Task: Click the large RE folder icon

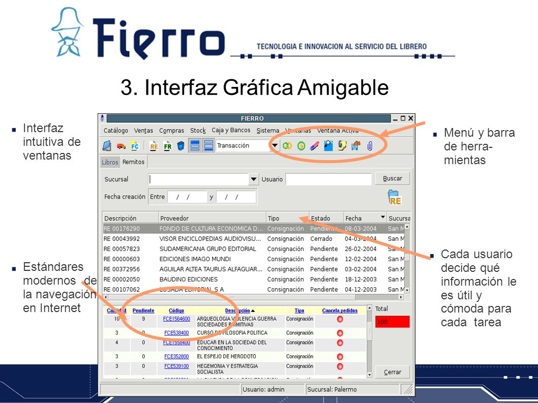Action: click(395, 198)
